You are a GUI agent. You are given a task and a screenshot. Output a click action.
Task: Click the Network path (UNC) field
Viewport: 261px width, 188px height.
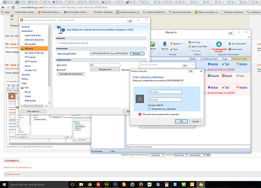[109, 54]
